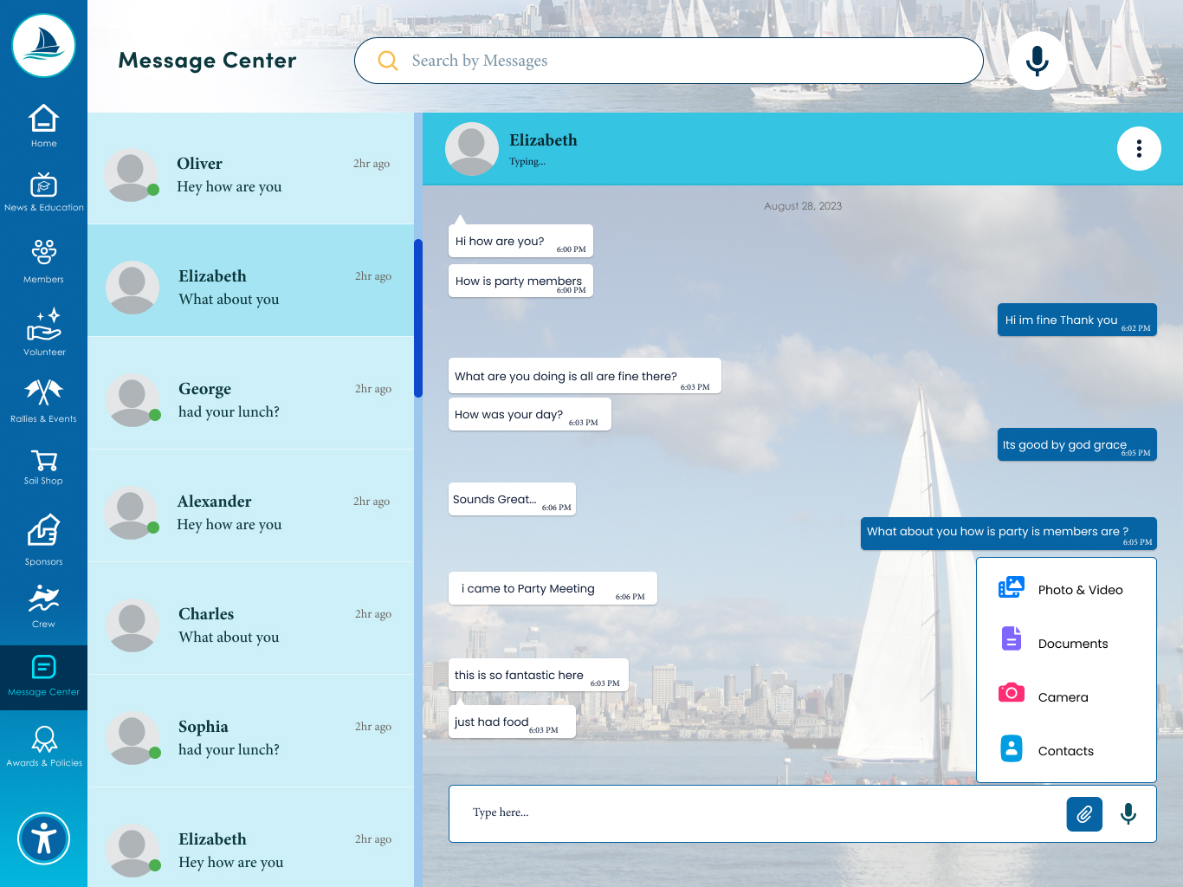The image size is (1183, 887).
Task: Select Contacts in attachment menu
Action: (x=1066, y=751)
